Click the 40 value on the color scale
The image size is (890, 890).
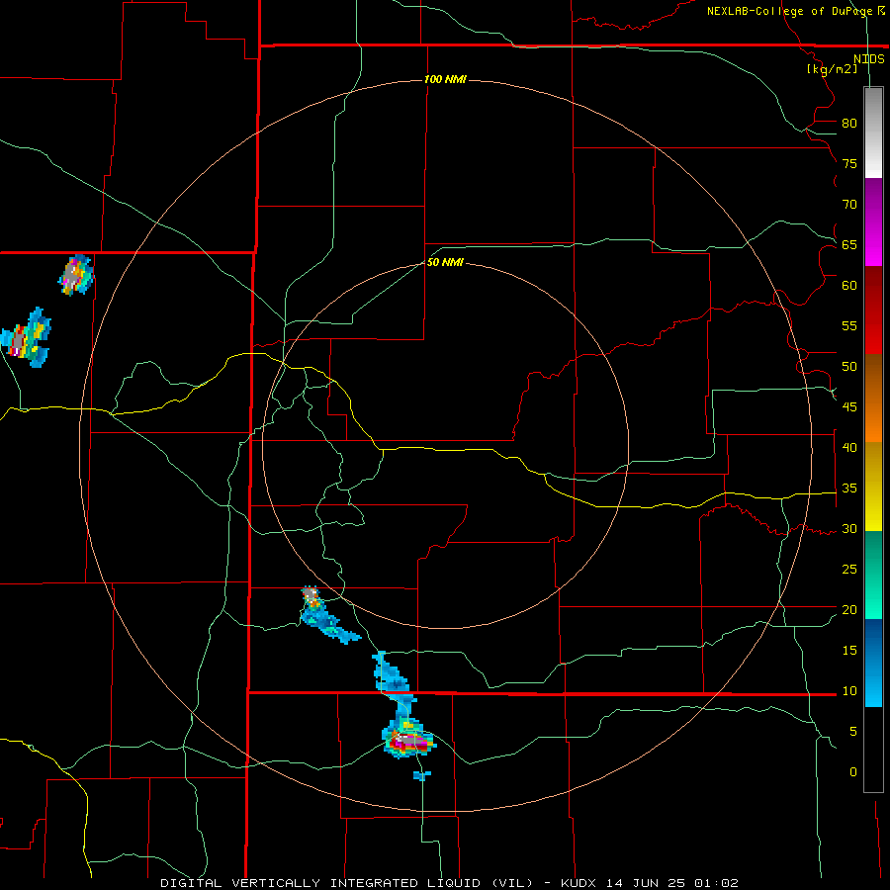pyautogui.click(x=849, y=448)
